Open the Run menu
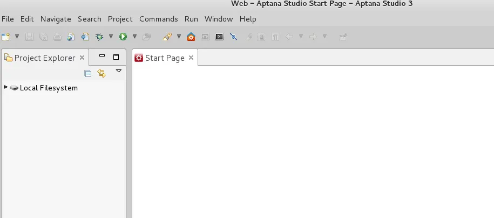Viewport: 494px width, 218px height. [x=191, y=19]
